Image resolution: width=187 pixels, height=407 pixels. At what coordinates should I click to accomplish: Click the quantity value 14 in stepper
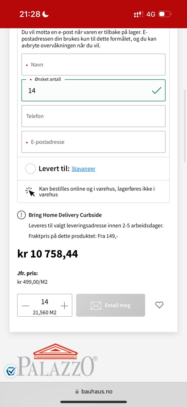point(45,302)
